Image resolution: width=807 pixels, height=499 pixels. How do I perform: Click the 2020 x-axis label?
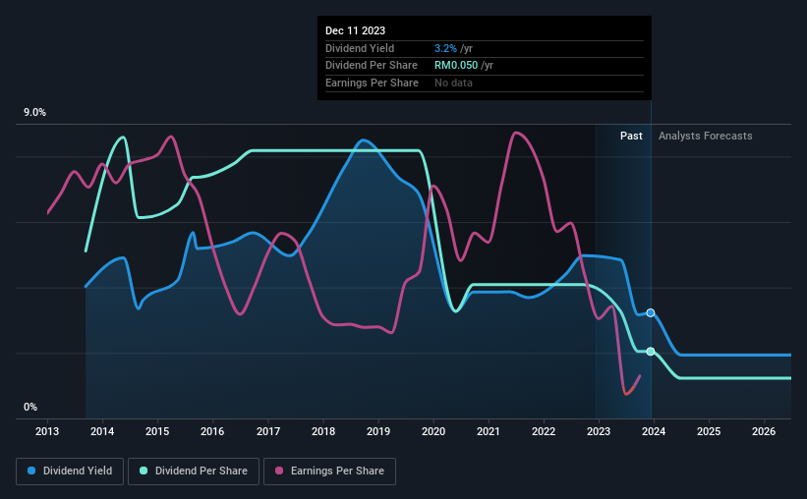click(433, 431)
